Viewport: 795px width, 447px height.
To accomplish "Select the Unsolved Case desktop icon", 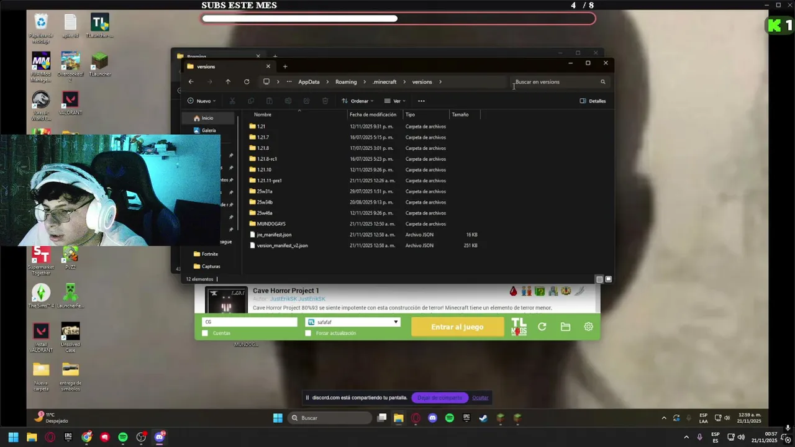I will (x=70, y=337).
